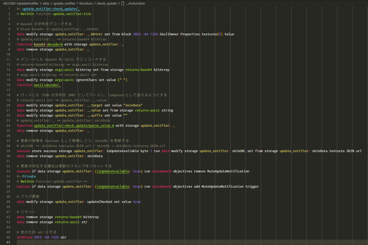Select line number 46 in the gutter
Image resolution: width=368 pixels, height=245 pixels.
[x=8, y=237]
